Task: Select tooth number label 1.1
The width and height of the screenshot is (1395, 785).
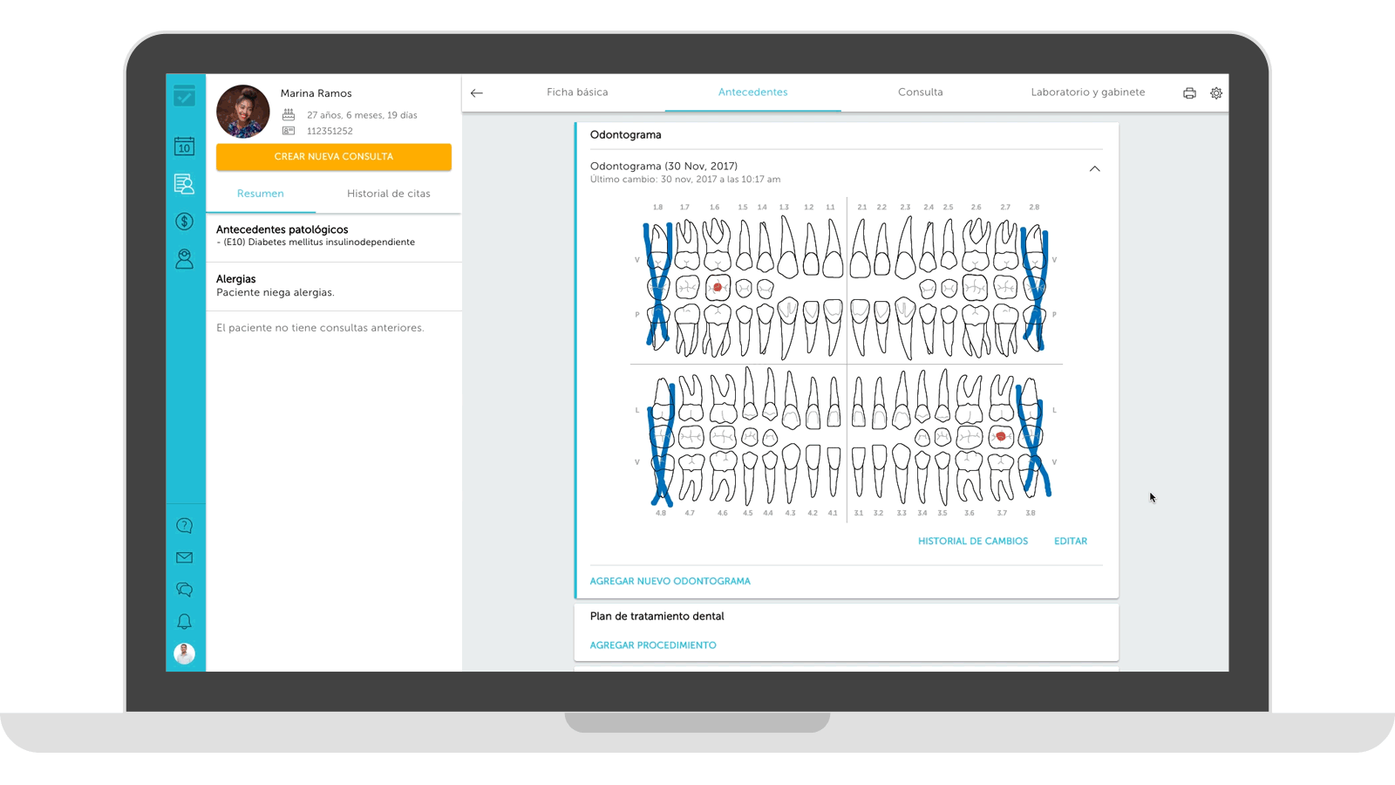Action: 830,208
